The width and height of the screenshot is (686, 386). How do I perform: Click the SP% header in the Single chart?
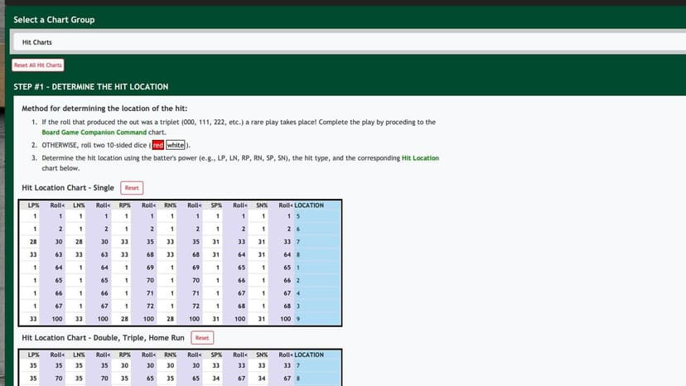click(x=216, y=205)
